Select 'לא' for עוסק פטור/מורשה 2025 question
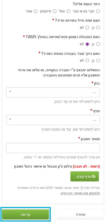The image size is (106, 223). click(87, 44)
